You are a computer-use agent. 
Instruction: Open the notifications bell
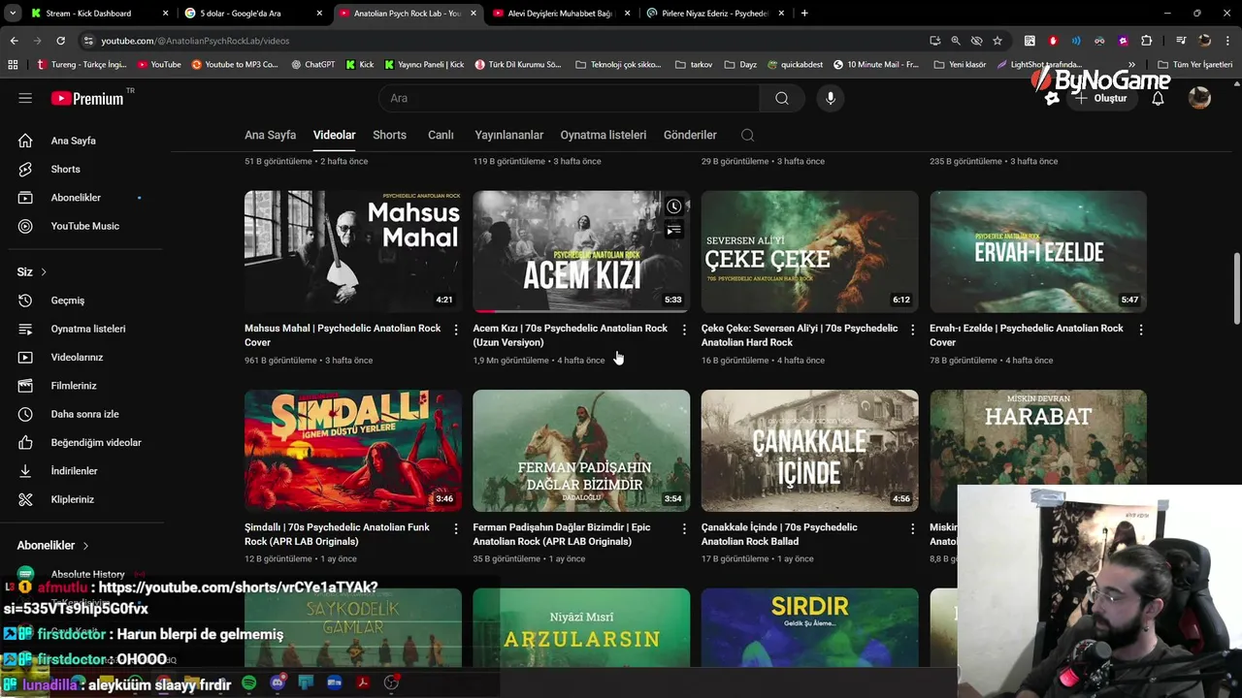(1158, 98)
